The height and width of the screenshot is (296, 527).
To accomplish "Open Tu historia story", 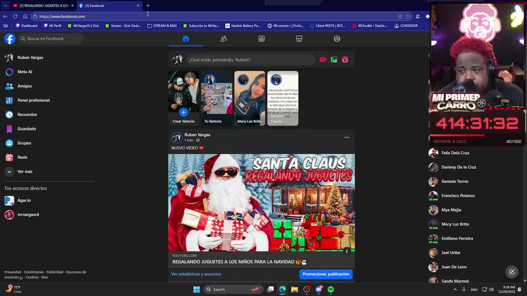I will point(217,98).
